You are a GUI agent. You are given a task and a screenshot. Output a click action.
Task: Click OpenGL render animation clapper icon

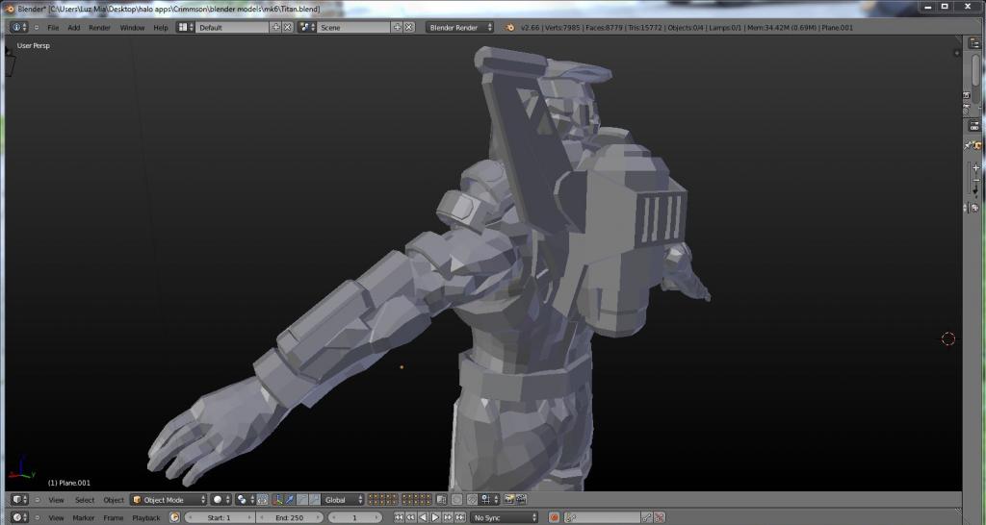click(521, 500)
